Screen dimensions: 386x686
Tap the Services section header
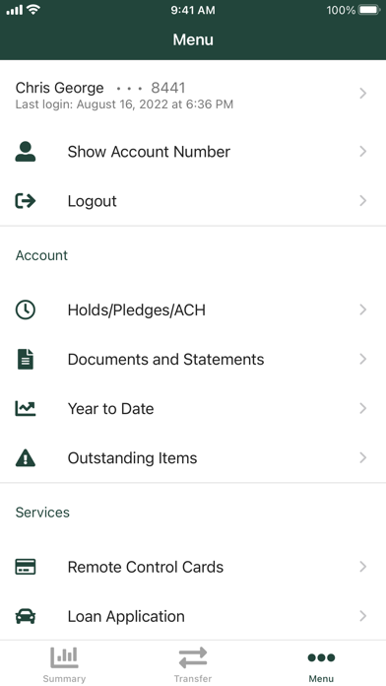(42, 513)
